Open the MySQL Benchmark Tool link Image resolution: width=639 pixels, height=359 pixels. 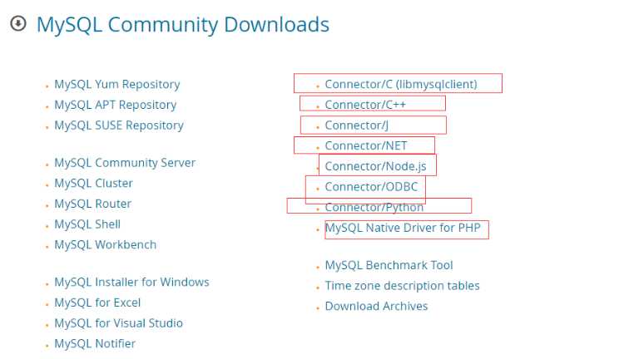point(389,265)
